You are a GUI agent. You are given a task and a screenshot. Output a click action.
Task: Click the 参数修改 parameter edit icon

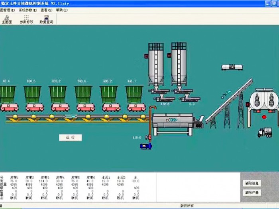26,19
